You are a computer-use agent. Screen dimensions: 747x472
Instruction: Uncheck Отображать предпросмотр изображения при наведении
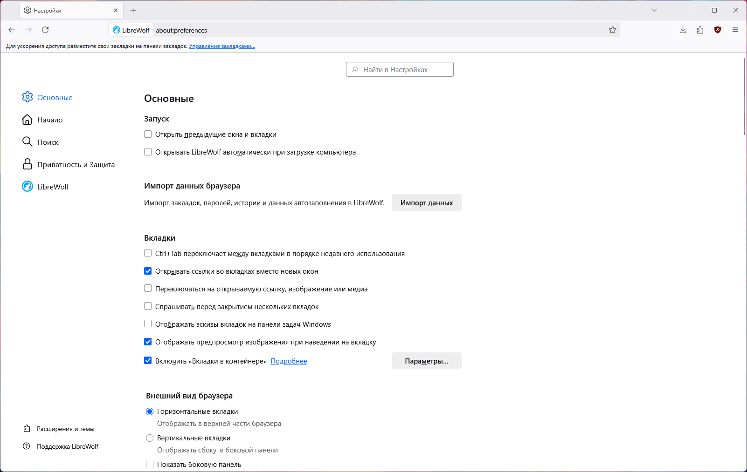tap(148, 342)
